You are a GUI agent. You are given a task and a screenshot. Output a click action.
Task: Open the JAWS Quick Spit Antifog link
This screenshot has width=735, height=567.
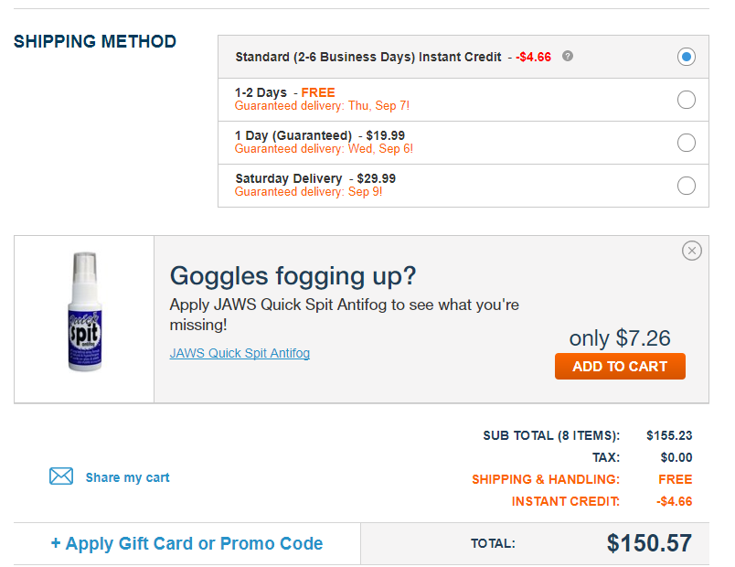coord(240,353)
